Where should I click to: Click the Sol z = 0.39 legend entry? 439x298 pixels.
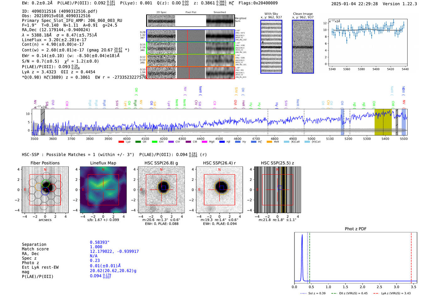[x=313, y=293]
